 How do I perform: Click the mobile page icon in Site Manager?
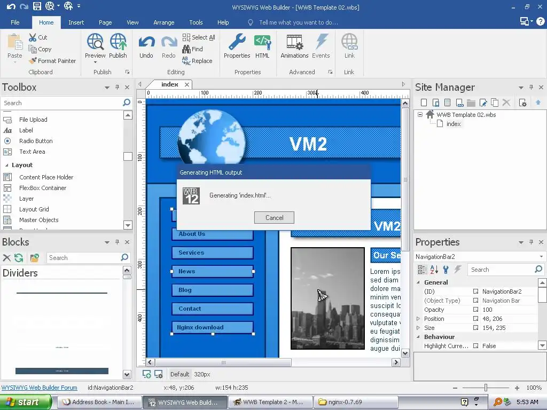[x=436, y=102]
